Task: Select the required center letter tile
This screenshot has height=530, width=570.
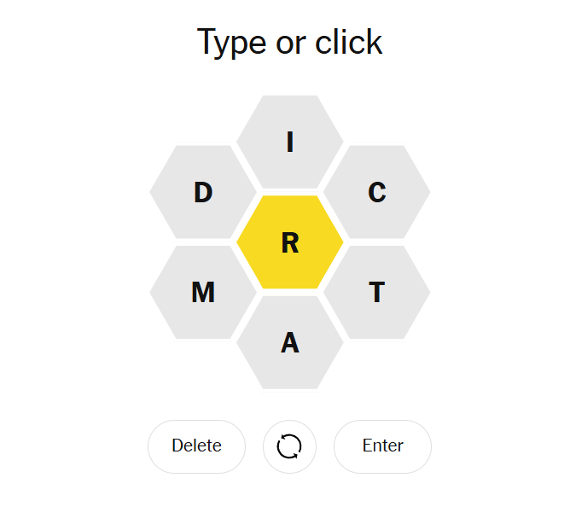Action: (290, 242)
